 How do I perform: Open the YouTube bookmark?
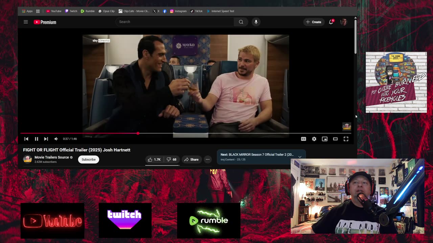(x=54, y=11)
